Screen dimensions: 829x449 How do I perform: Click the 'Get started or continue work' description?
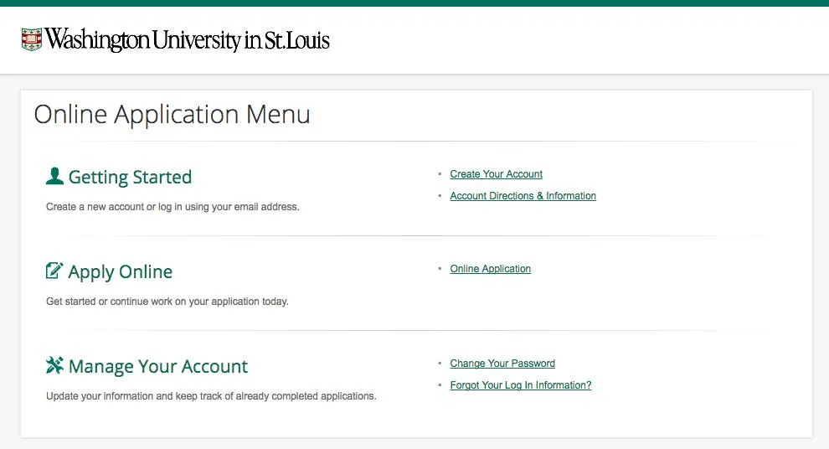click(x=167, y=302)
